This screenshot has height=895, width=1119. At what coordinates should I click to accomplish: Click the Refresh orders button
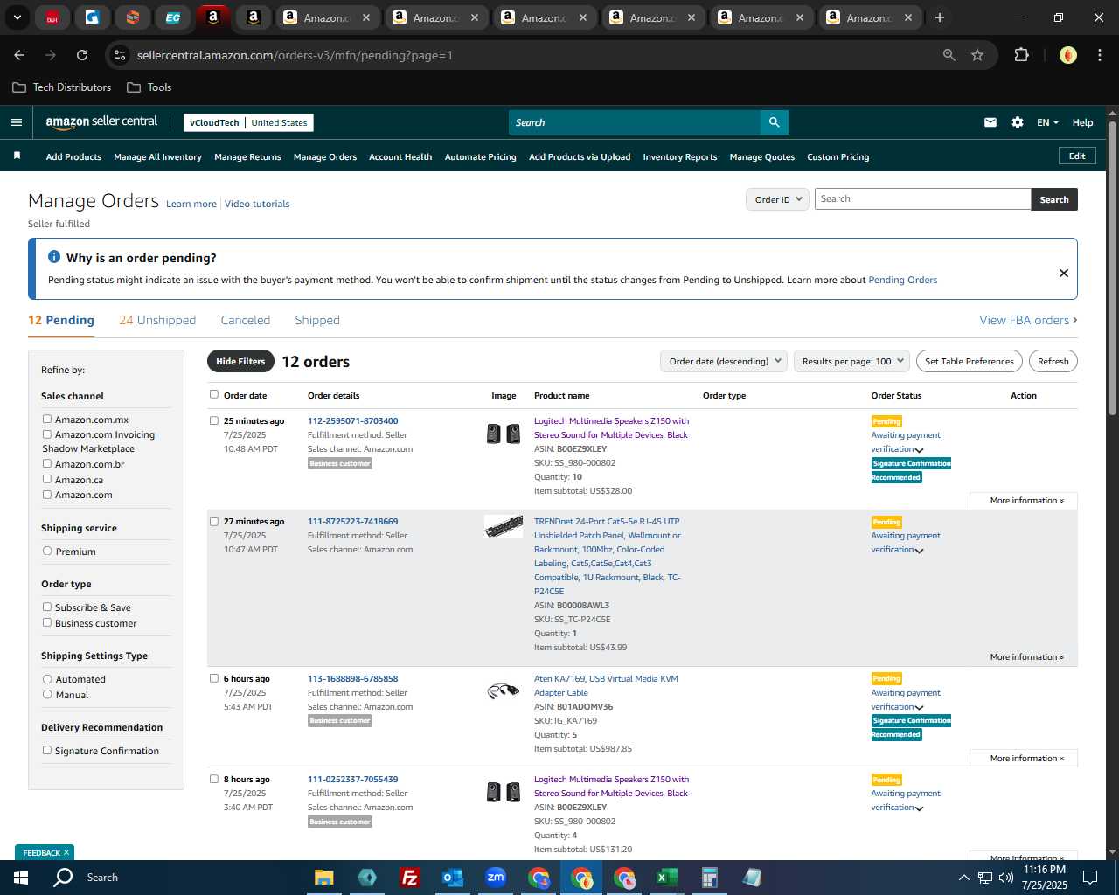coord(1053,361)
